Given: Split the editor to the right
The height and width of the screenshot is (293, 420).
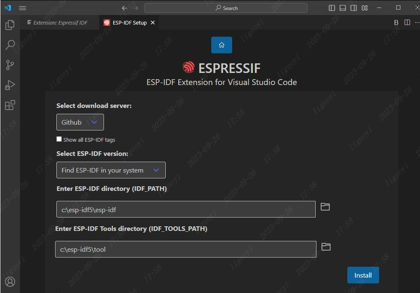Looking at the screenshot, I should point(407,23).
